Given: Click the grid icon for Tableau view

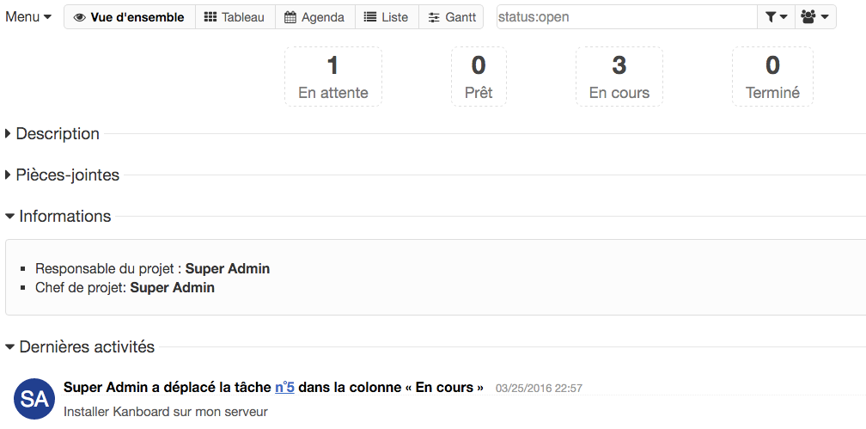Looking at the screenshot, I should (x=210, y=17).
